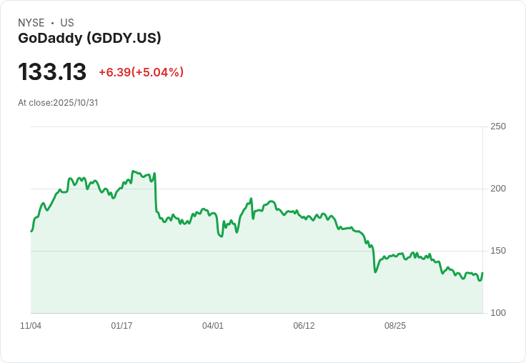This screenshot has width=526, height=363.
Task: Click the start of the price line at 11/04
Action: (x=31, y=231)
